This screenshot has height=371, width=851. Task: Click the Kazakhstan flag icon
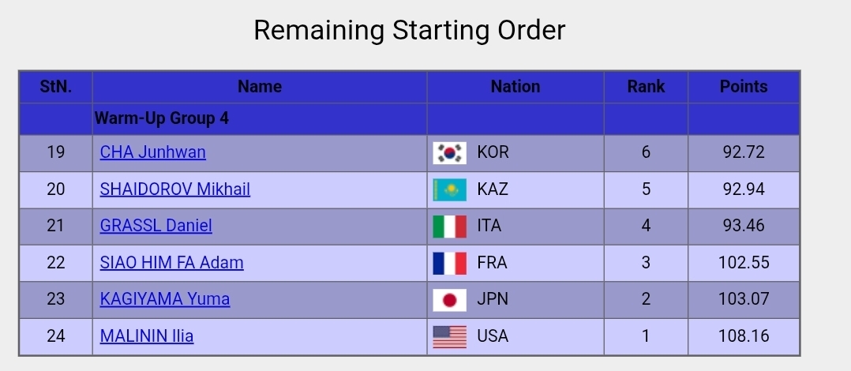[x=449, y=189]
